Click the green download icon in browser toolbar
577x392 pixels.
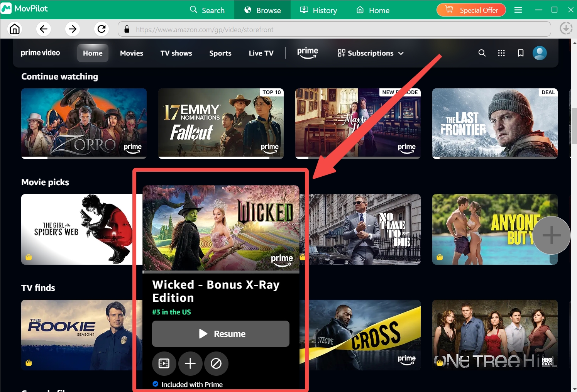coord(566,29)
